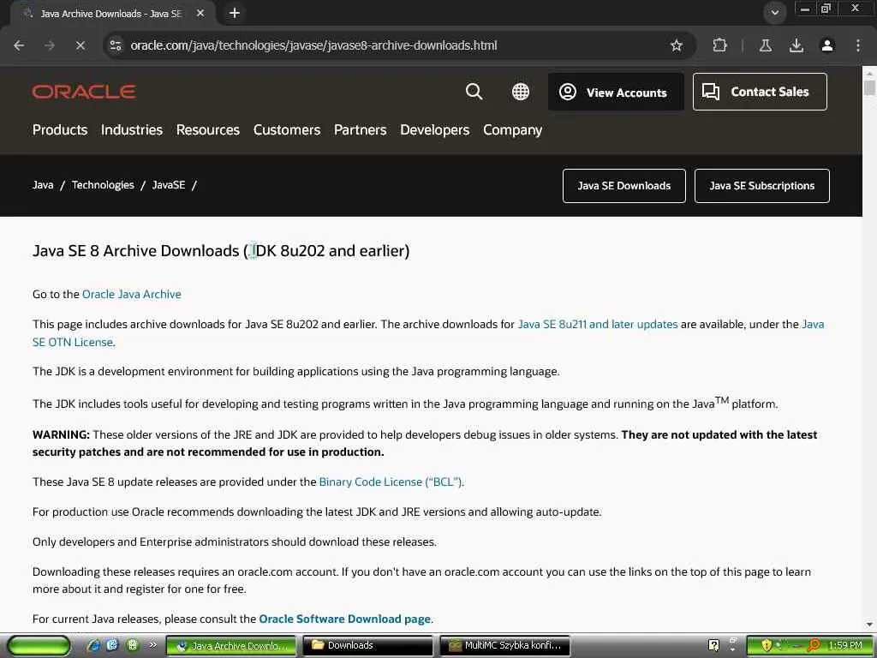Stop loading the page
Image resolution: width=877 pixels, height=658 pixels.
point(80,45)
